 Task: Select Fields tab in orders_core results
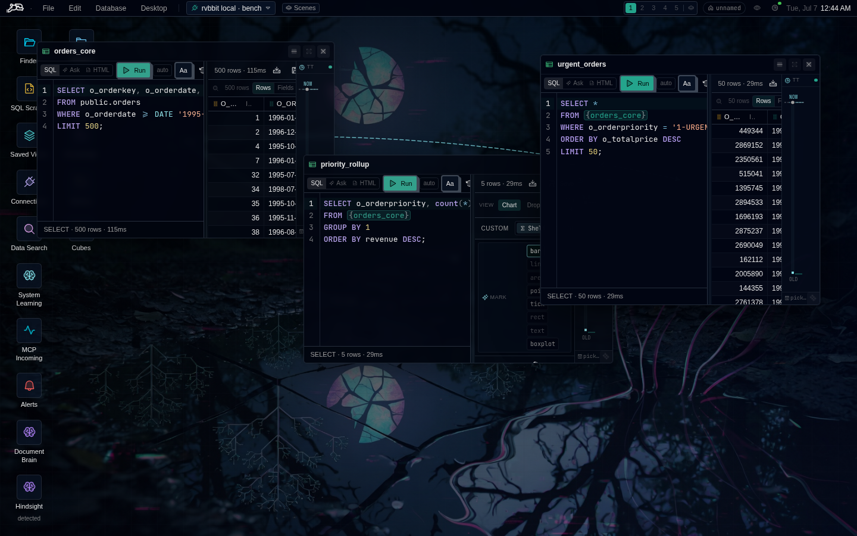tap(286, 88)
